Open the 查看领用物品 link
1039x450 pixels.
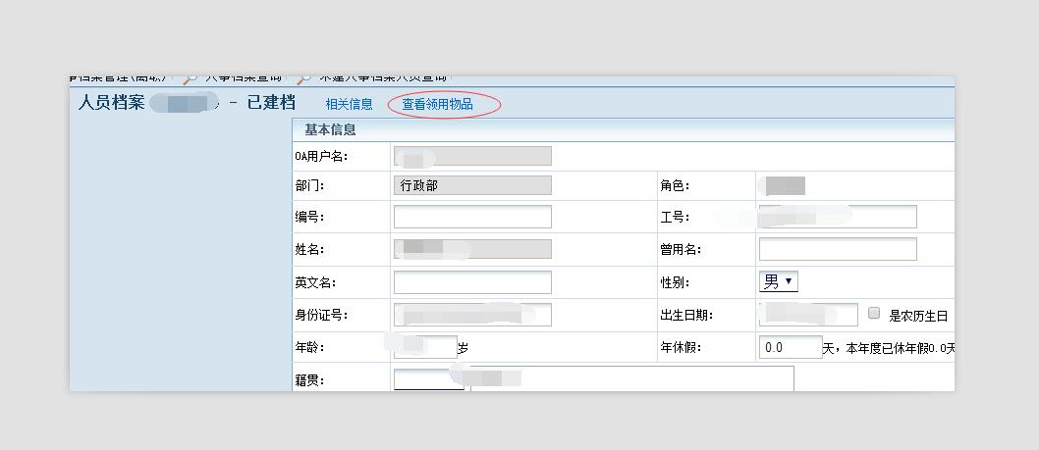click(437, 105)
